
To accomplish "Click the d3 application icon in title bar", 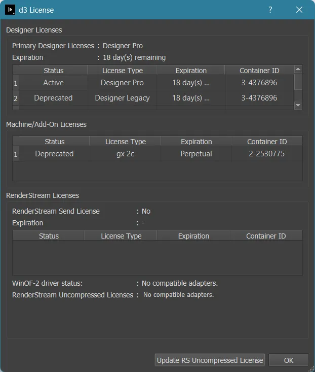I will coord(10,10).
